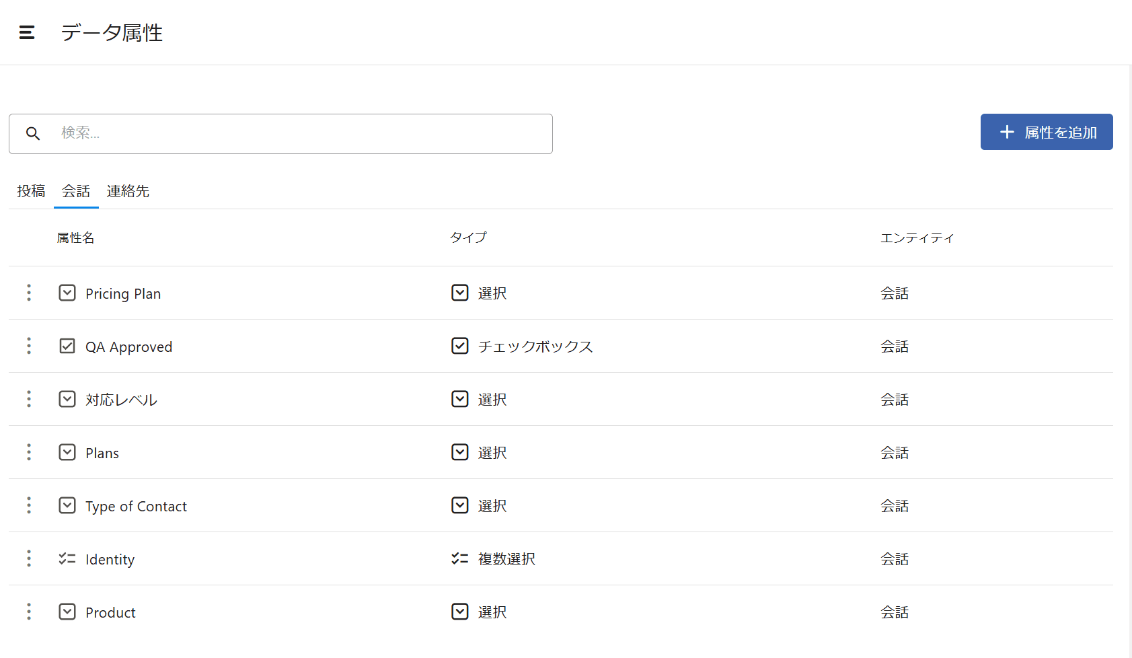Open three-dot menu for Product row
This screenshot has height=658, width=1132.
(29, 612)
